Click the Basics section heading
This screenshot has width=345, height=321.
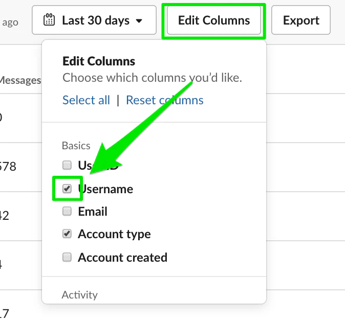(x=76, y=146)
